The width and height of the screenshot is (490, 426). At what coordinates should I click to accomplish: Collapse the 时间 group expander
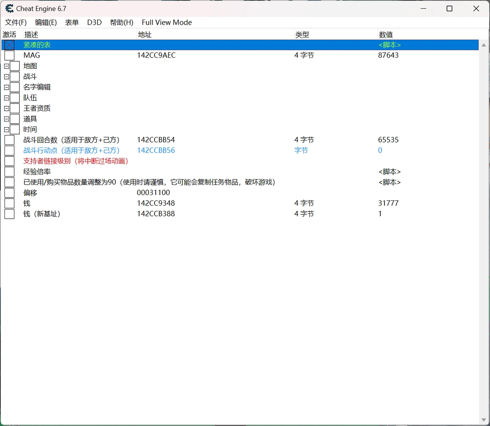7,130
